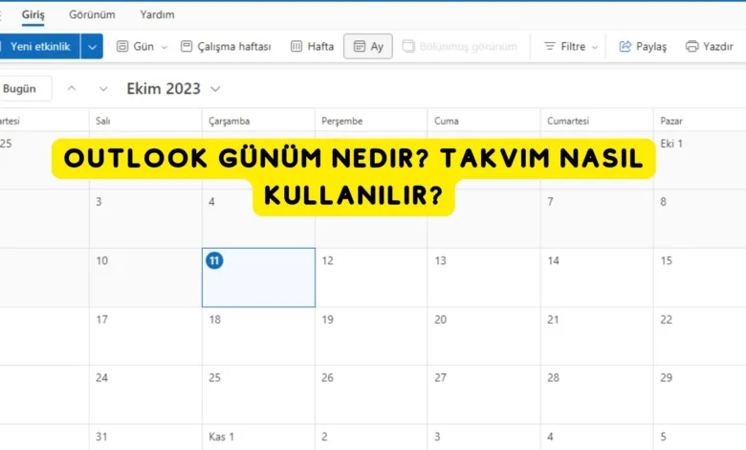Switch to Gün (day) view
Viewport: 746px width, 450px height.
click(135, 46)
